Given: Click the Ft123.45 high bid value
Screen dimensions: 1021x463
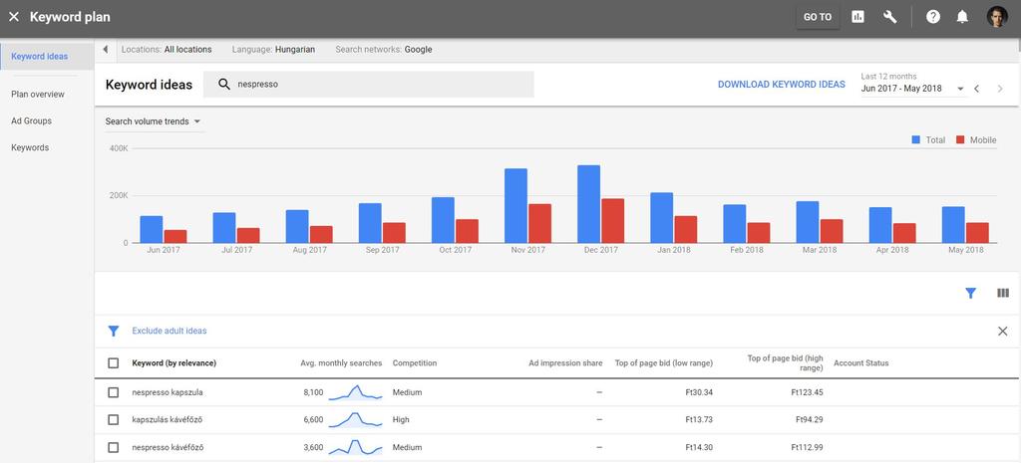Looking at the screenshot, I should point(807,392).
